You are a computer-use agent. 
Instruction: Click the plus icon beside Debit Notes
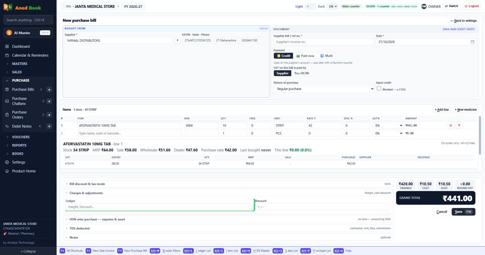49,126
